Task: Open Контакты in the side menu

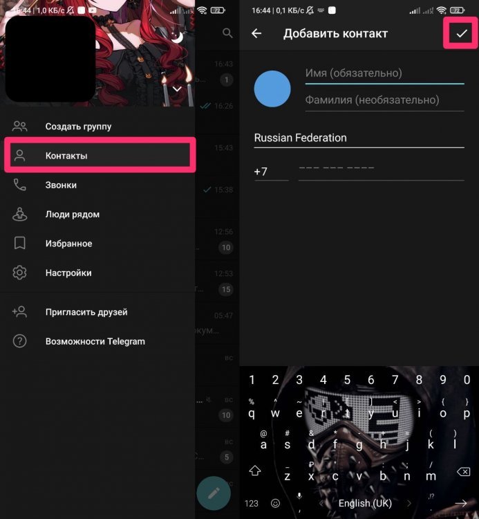Action: point(100,156)
